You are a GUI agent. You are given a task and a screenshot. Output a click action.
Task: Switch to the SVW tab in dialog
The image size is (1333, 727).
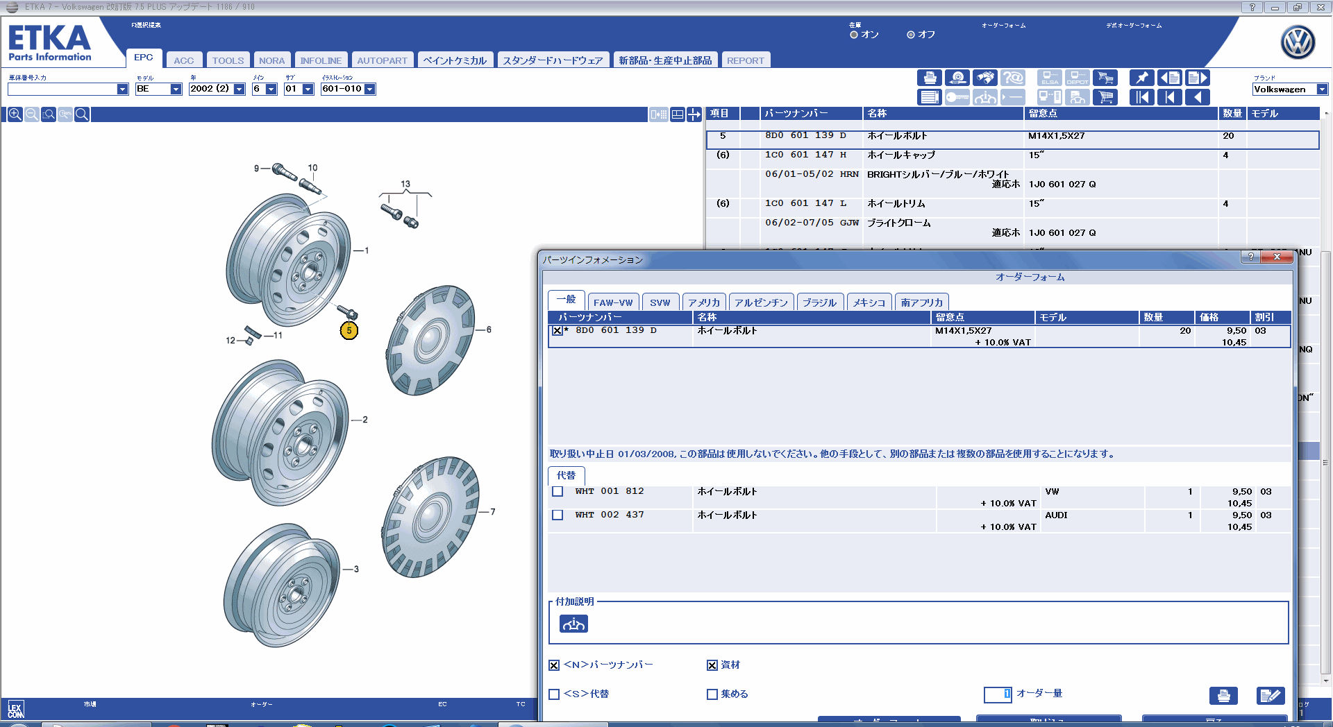pyautogui.click(x=660, y=302)
